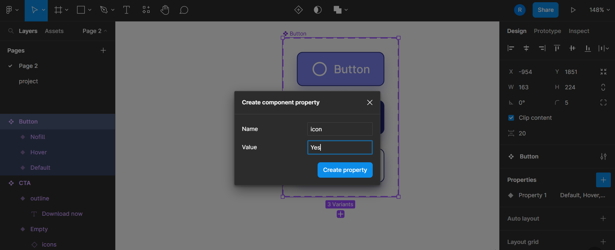The width and height of the screenshot is (615, 250).
Task: Switch to the Prototype tab
Action: (x=547, y=31)
